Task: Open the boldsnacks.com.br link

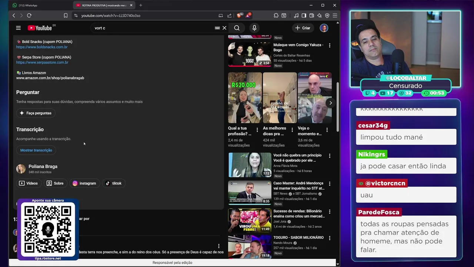Action: pyautogui.click(x=42, y=47)
